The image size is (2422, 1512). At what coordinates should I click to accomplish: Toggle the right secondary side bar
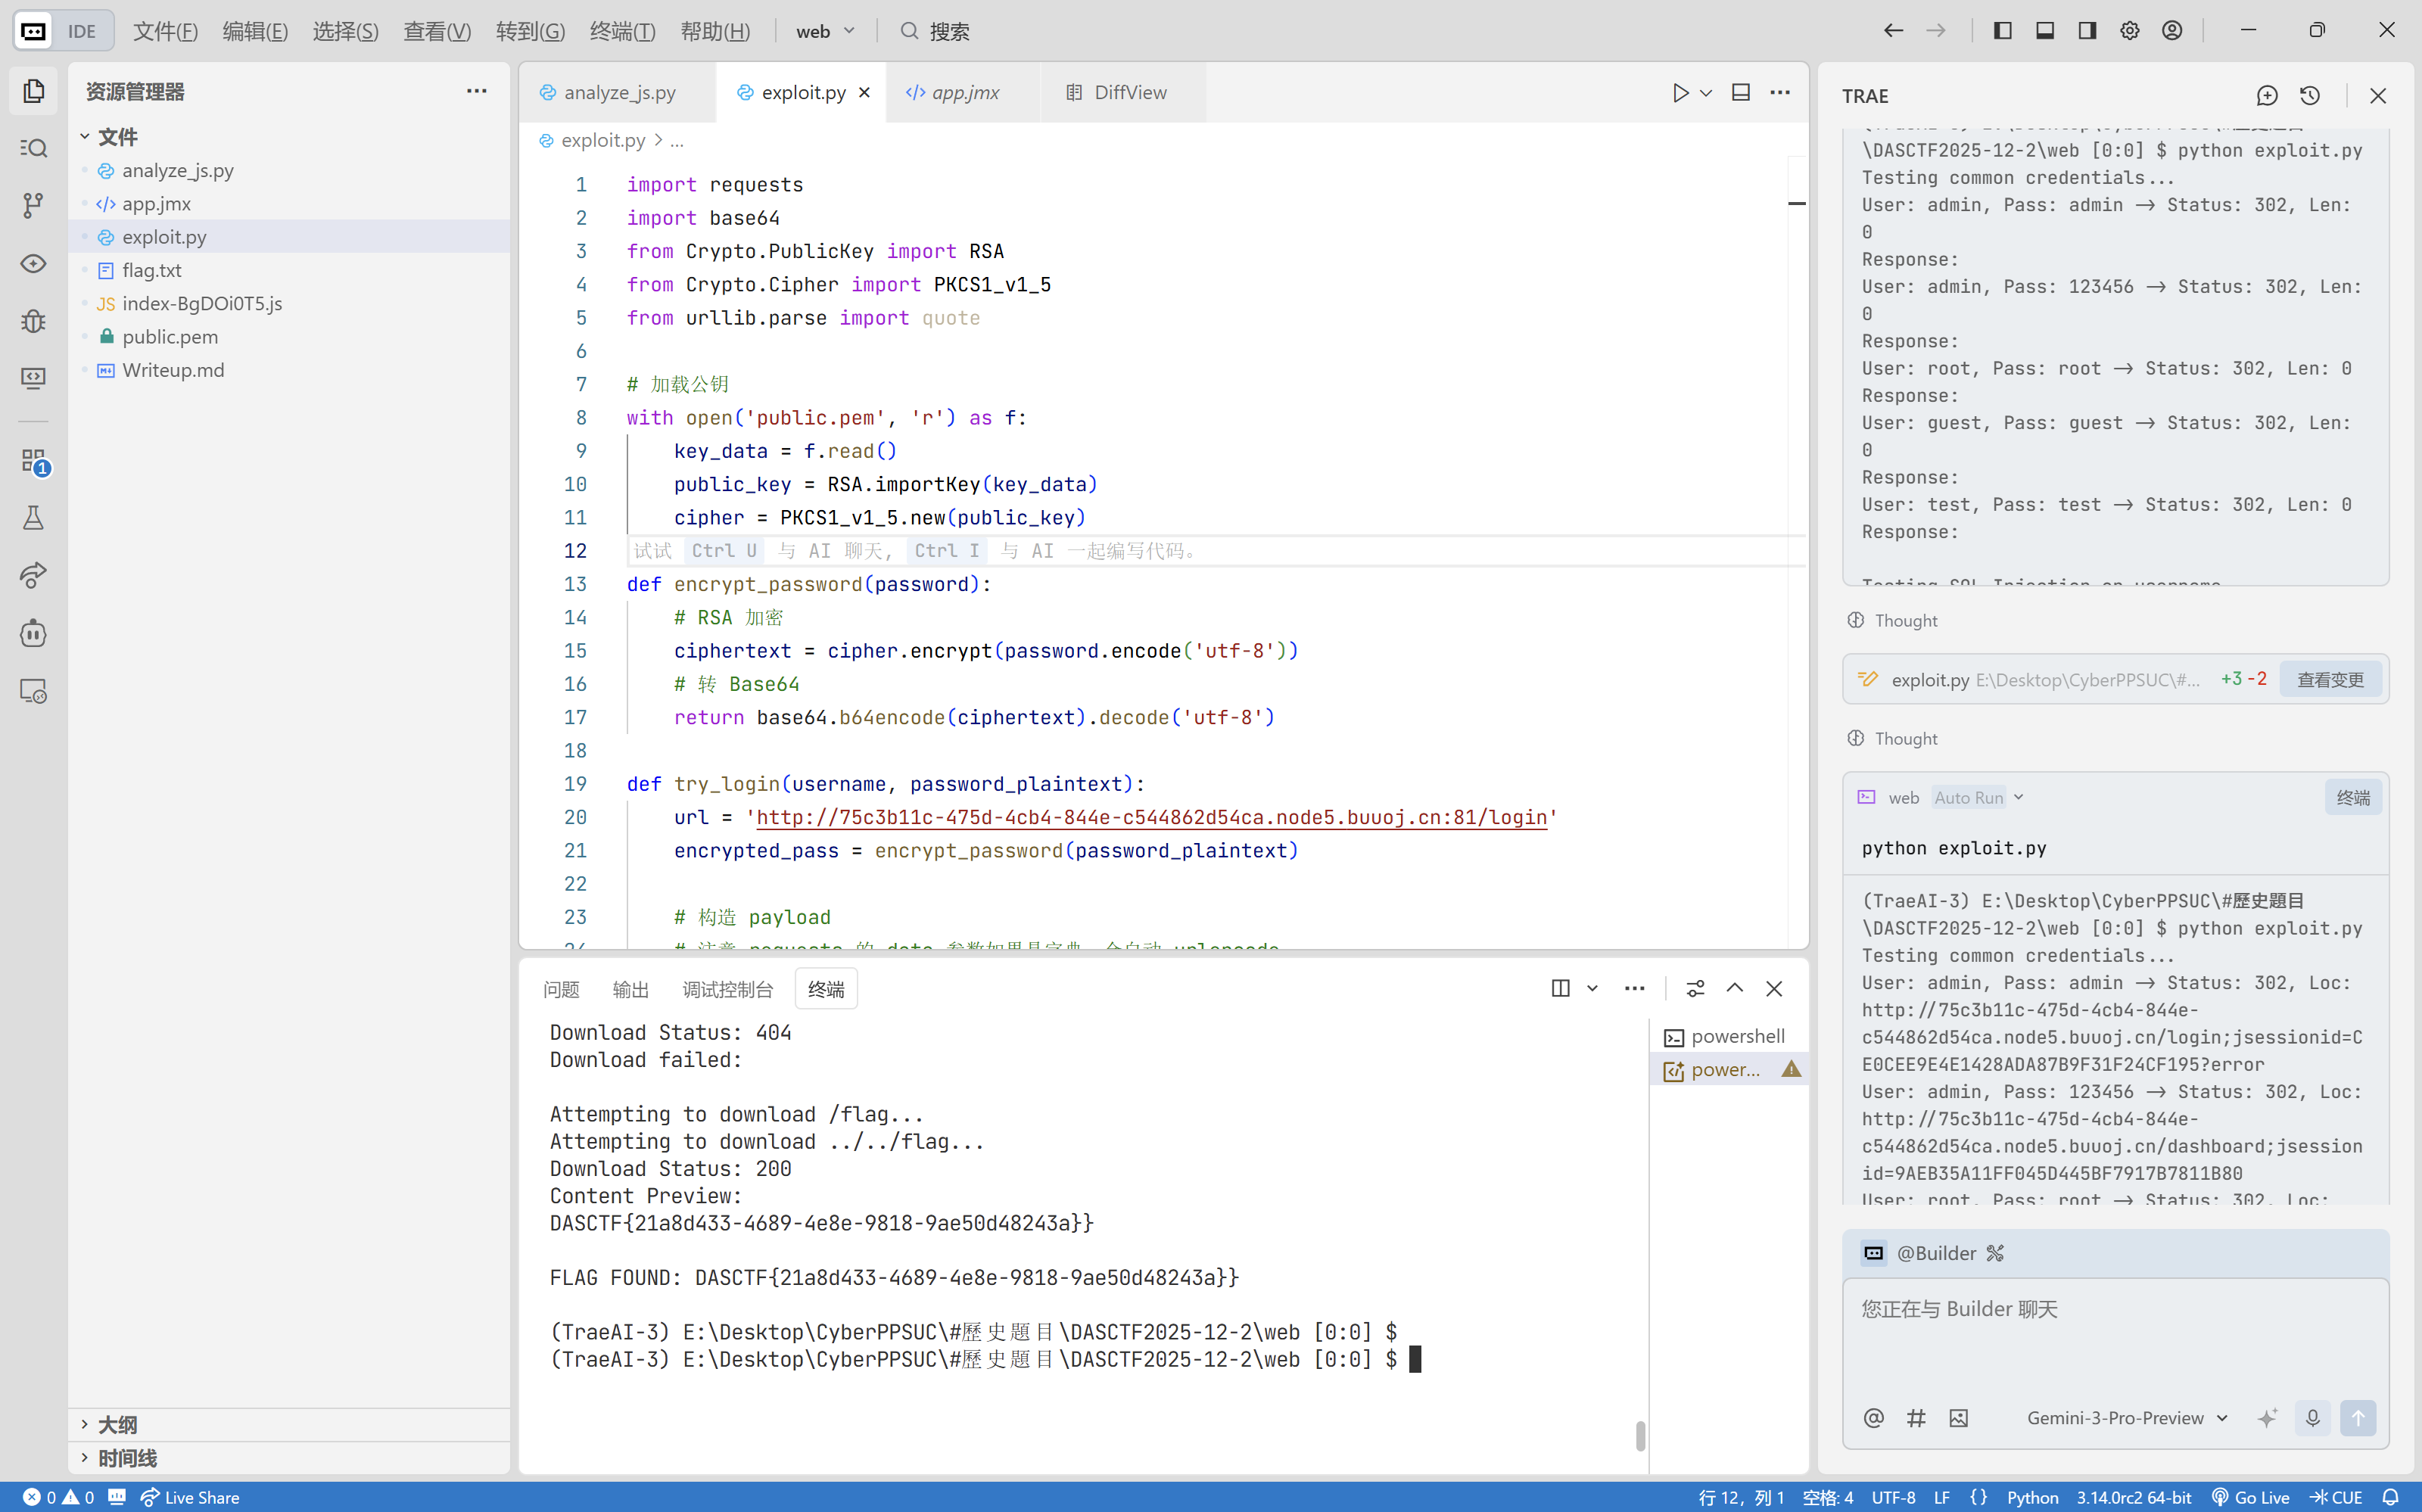click(x=2087, y=31)
